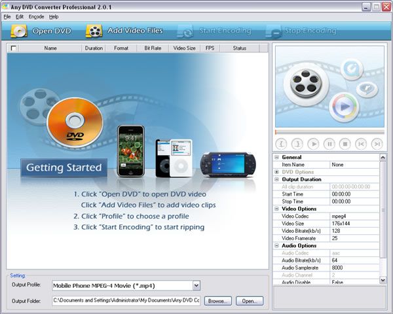This screenshot has width=393, height=314.
Task: Open the Edit menu
Action: tap(20, 17)
